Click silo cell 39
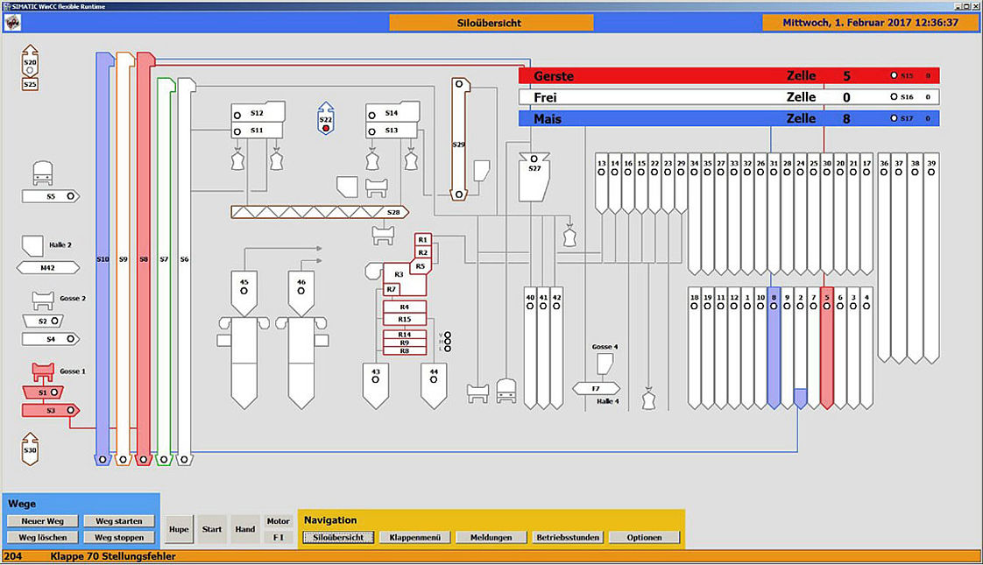Viewport: 983px width, 565px height. tap(931, 258)
